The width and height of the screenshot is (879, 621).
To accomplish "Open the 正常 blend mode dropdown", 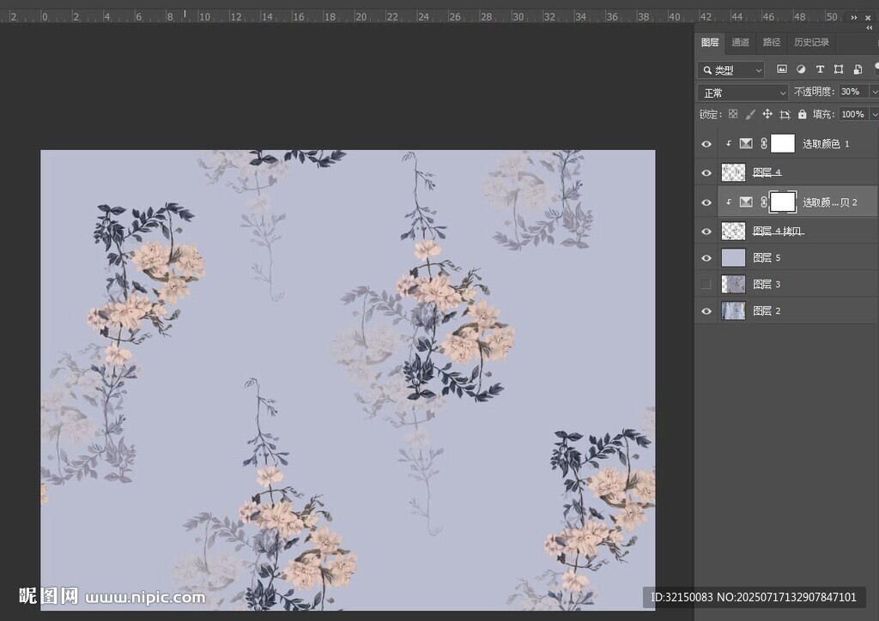I will tap(743, 93).
